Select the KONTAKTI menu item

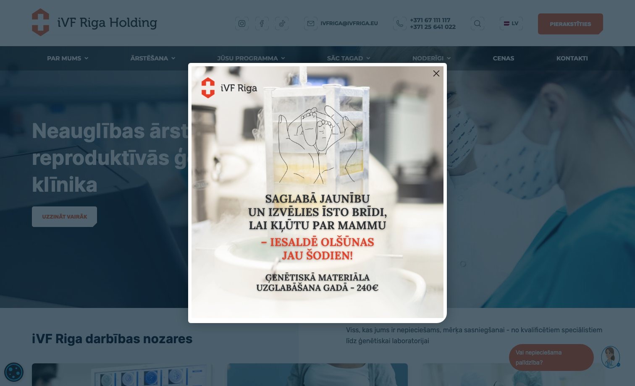pyautogui.click(x=572, y=58)
